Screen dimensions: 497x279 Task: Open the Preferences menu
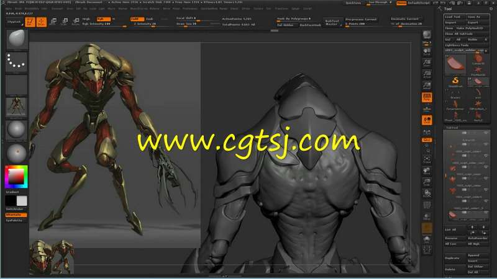tap(190, 9)
